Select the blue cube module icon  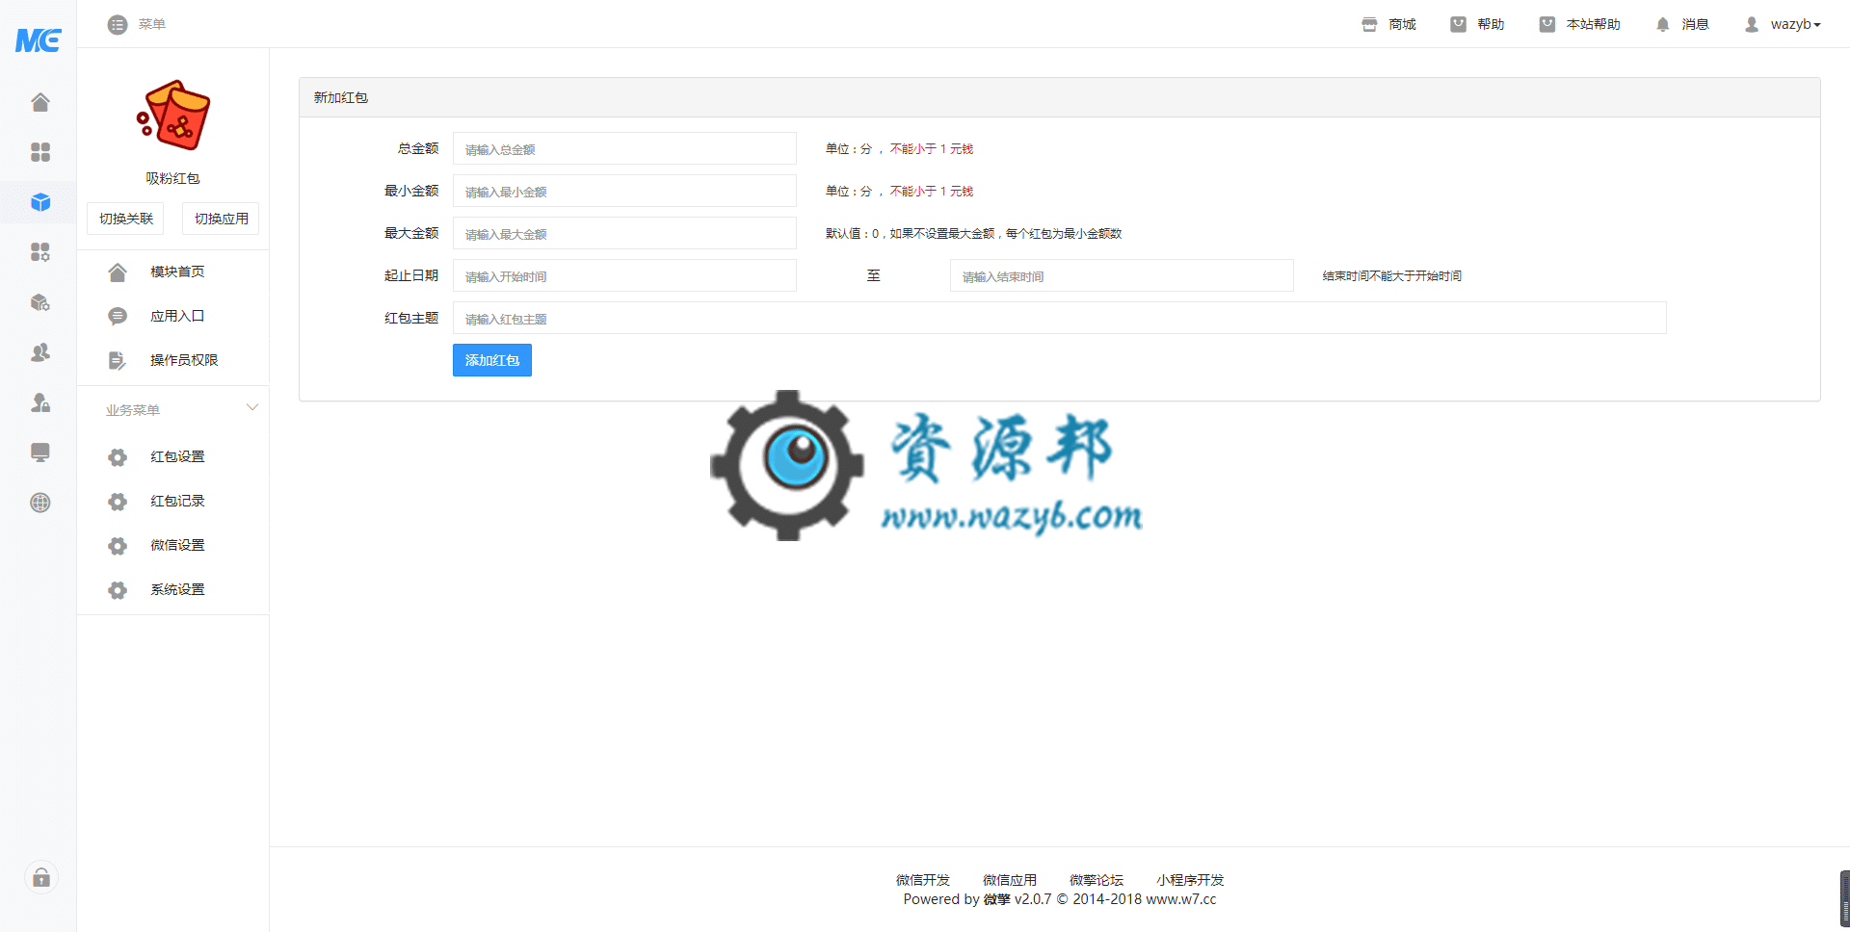pyautogui.click(x=40, y=202)
